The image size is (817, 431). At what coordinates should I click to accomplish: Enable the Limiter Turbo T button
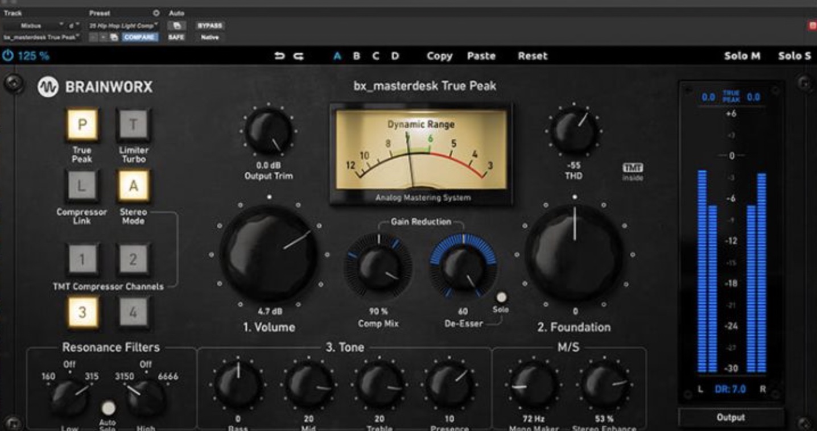pyautogui.click(x=133, y=125)
